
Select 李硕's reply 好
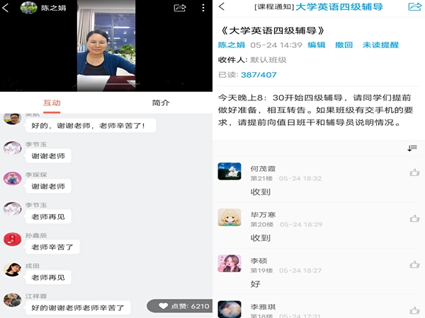coord(255,284)
